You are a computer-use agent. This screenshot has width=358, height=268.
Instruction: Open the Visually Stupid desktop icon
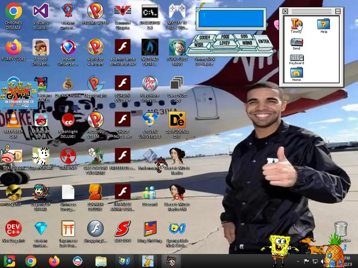pos(41,11)
